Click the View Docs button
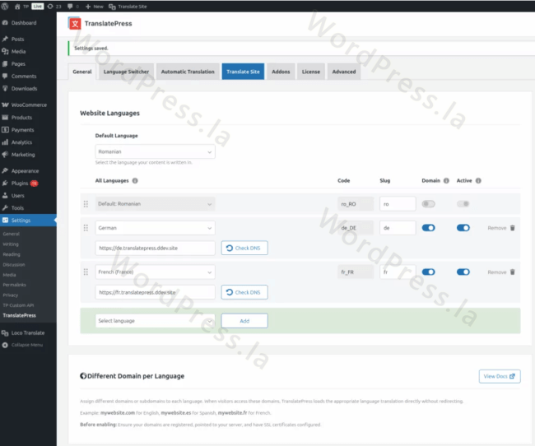Viewport: 535px width, 446px height. coord(500,376)
